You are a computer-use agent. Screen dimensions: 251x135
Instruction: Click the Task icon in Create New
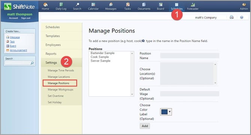coord(7,42)
